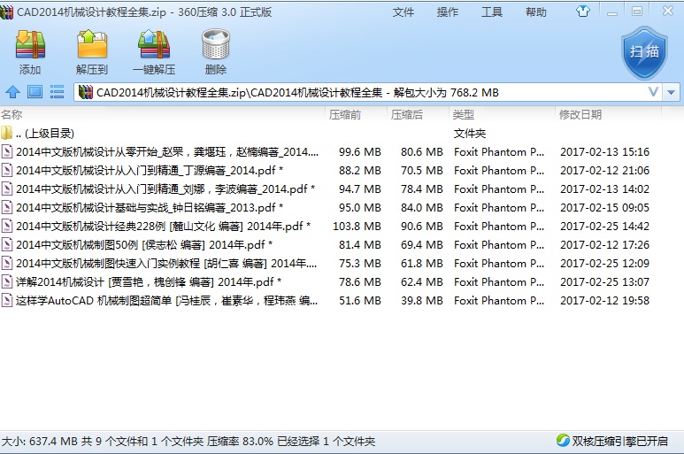Viewport: 684px width, 454px height.
Task: Click PDF icon of 2014中文版机械设计从零开始
Action: 6,151
